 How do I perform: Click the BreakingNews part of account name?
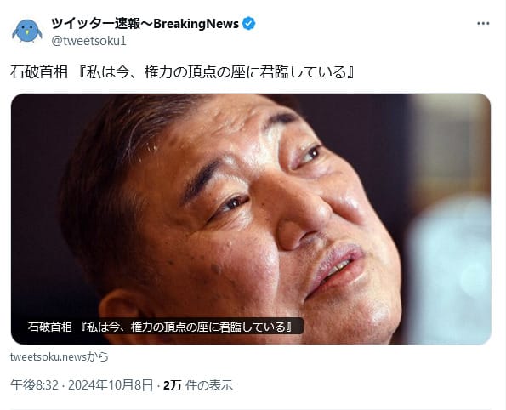(196, 24)
